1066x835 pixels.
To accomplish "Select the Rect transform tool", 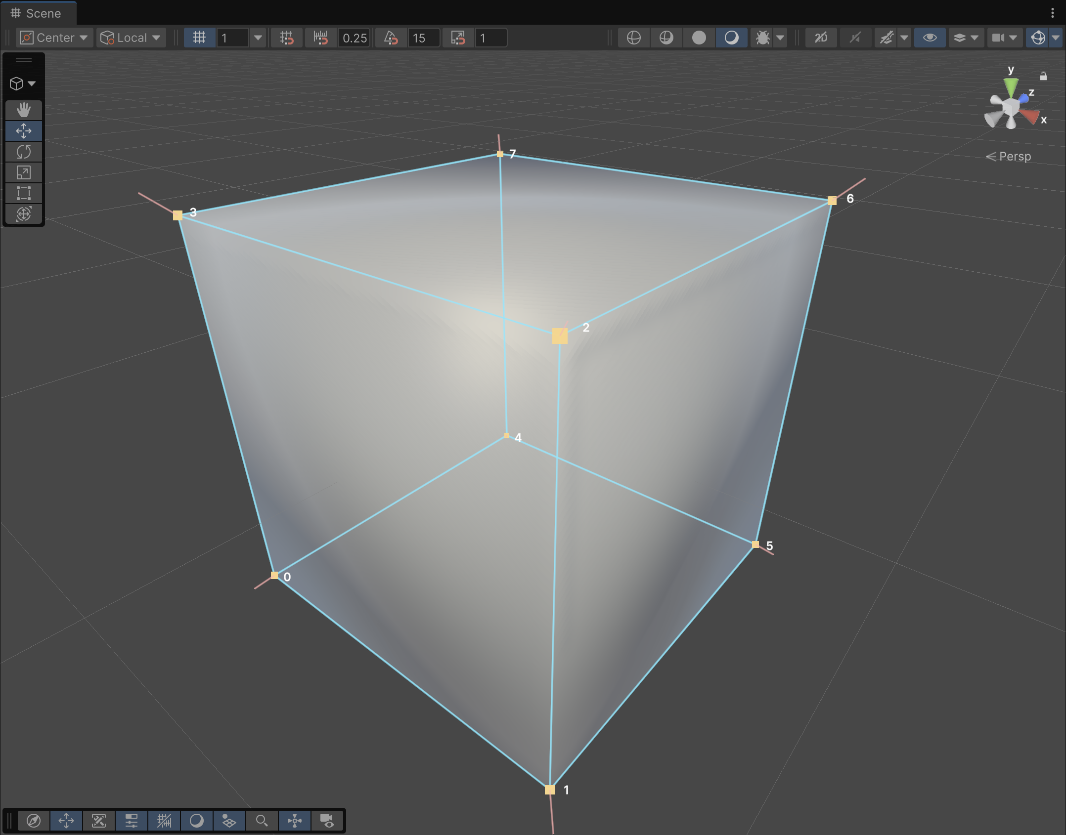I will 23,193.
